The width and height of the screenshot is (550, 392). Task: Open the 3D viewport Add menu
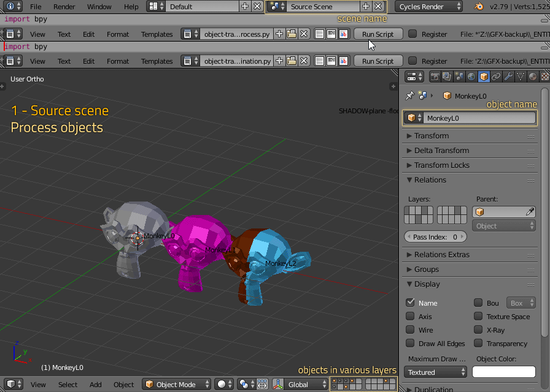[x=95, y=384]
